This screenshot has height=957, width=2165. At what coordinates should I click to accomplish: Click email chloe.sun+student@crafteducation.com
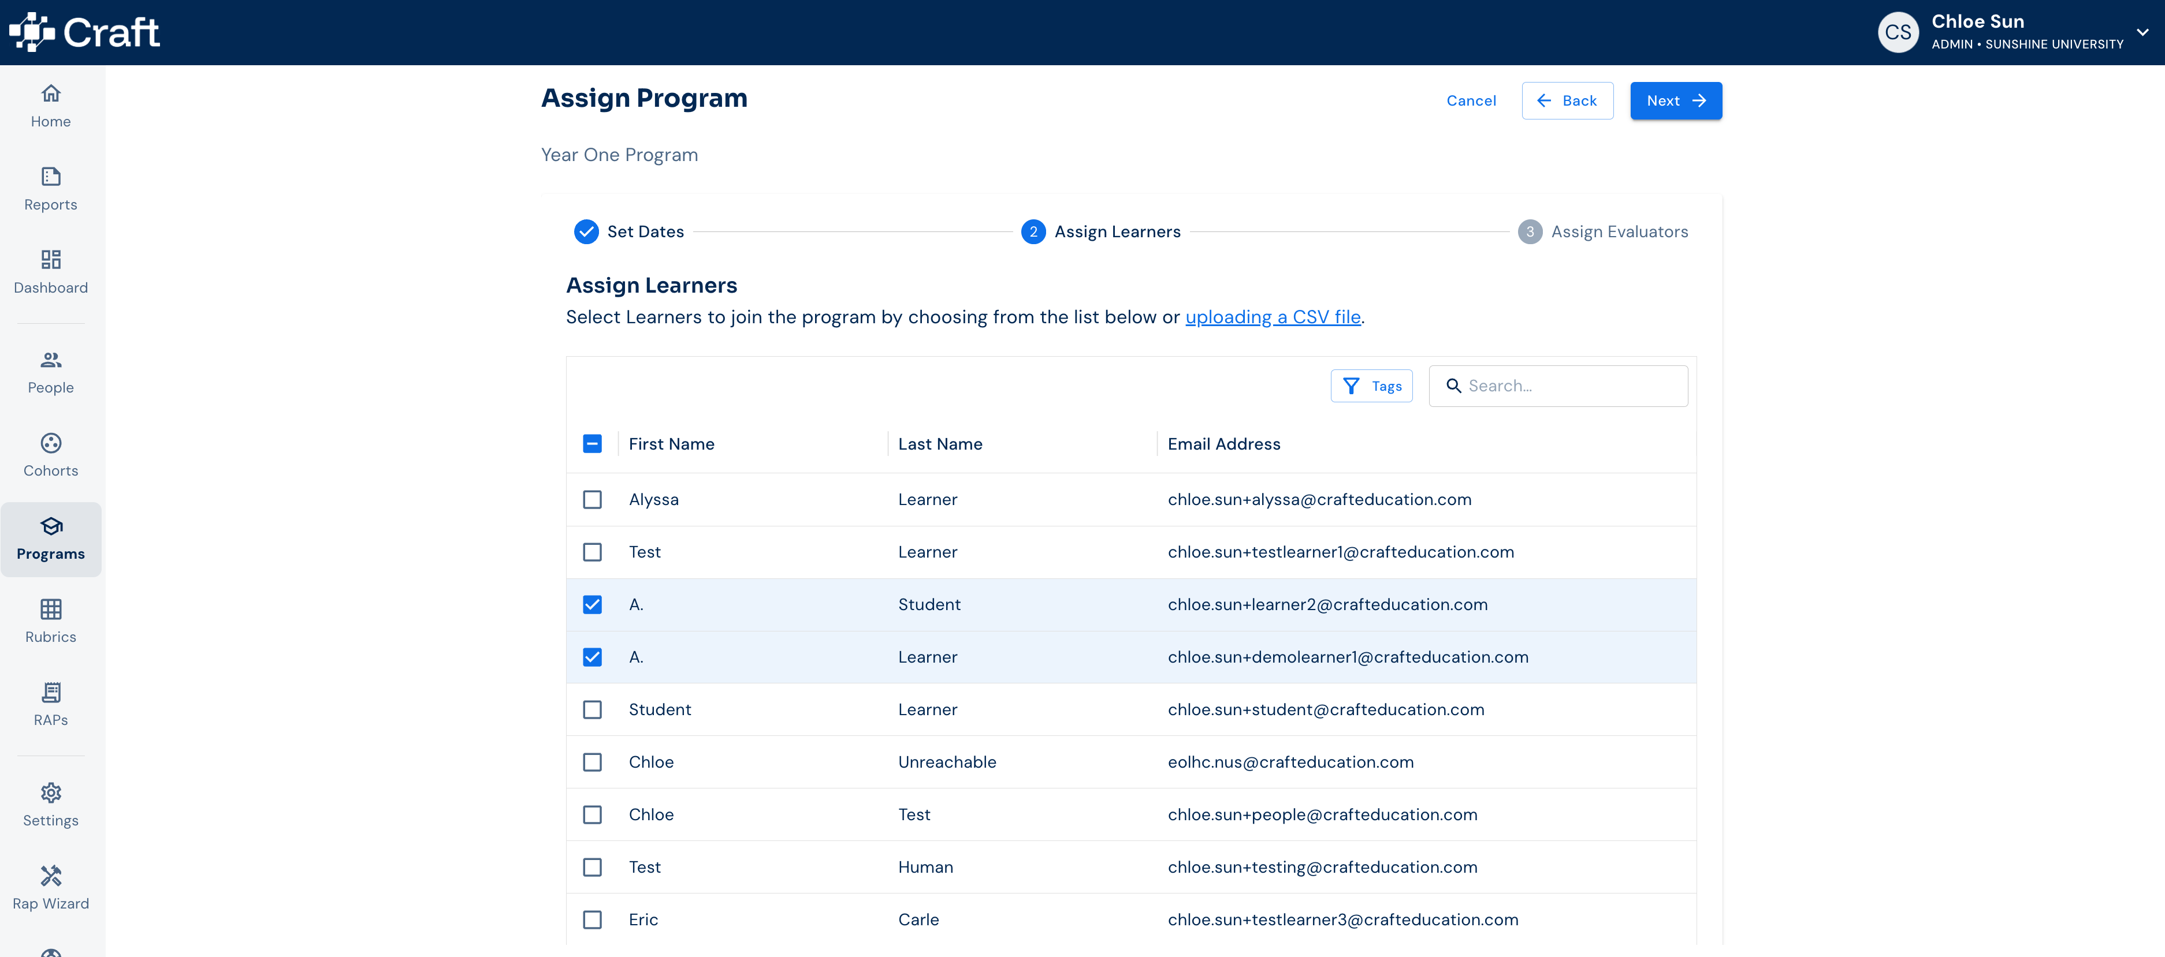click(x=1325, y=709)
